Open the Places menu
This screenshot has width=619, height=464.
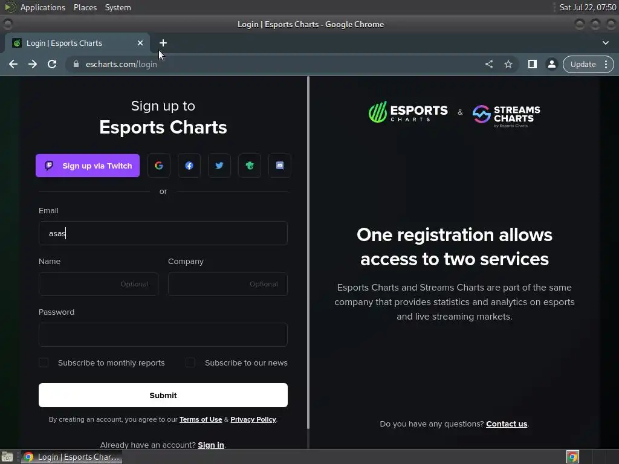coord(85,7)
